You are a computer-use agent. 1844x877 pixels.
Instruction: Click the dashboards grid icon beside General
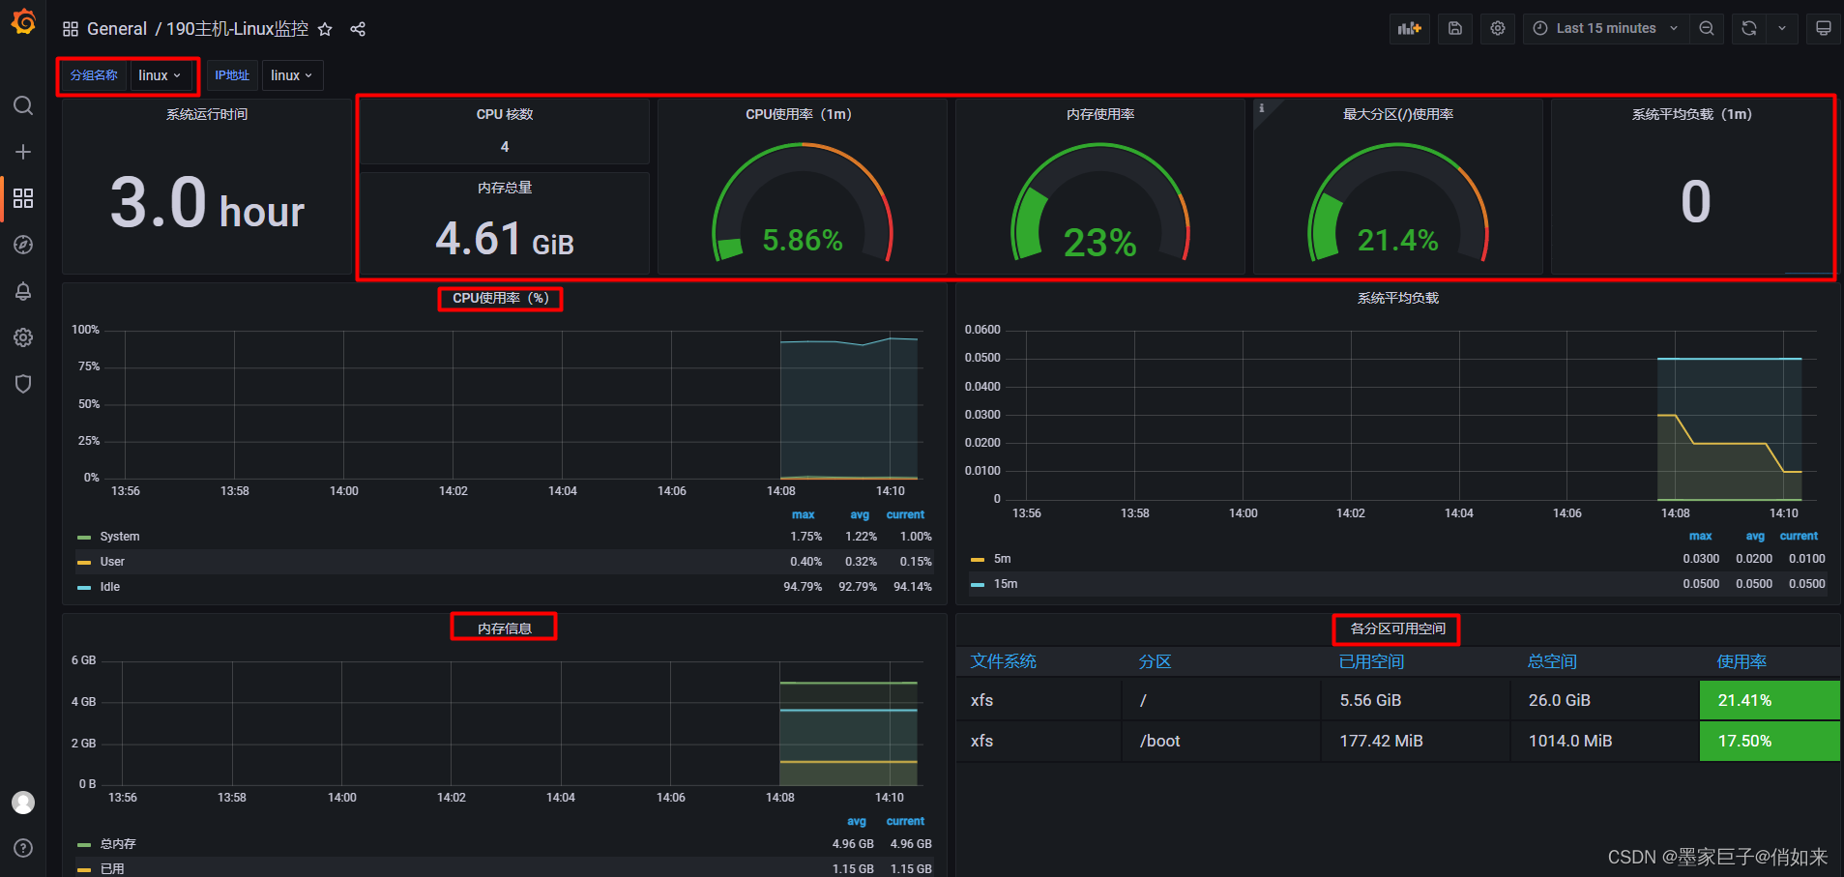click(x=71, y=29)
